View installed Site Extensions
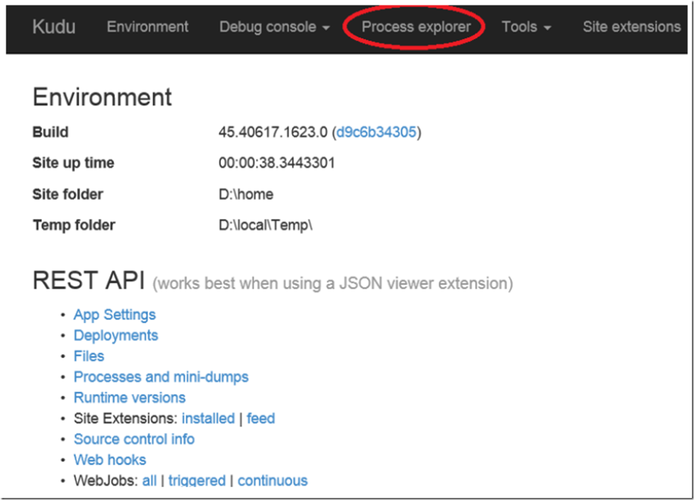This screenshot has width=694, height=500. pyautogui.click(x=208, y=418)
